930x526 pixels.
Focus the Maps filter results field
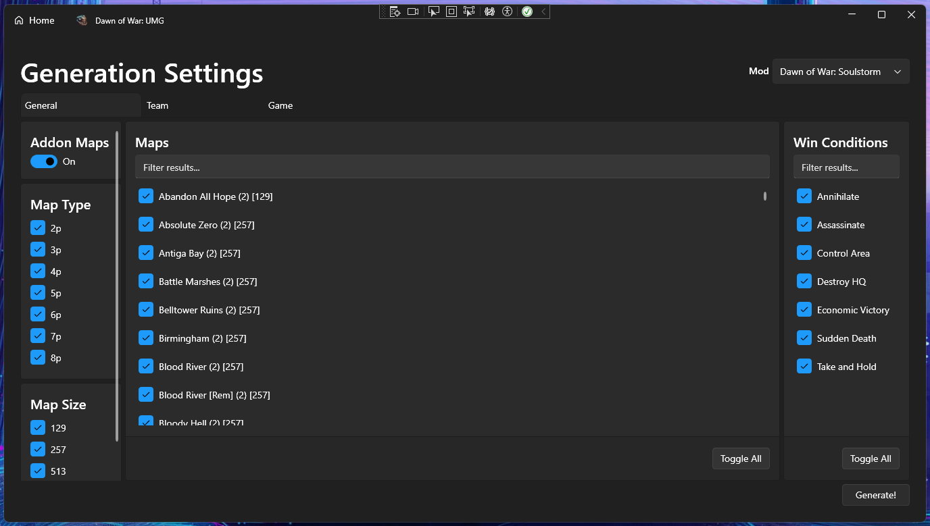[452, 167]
